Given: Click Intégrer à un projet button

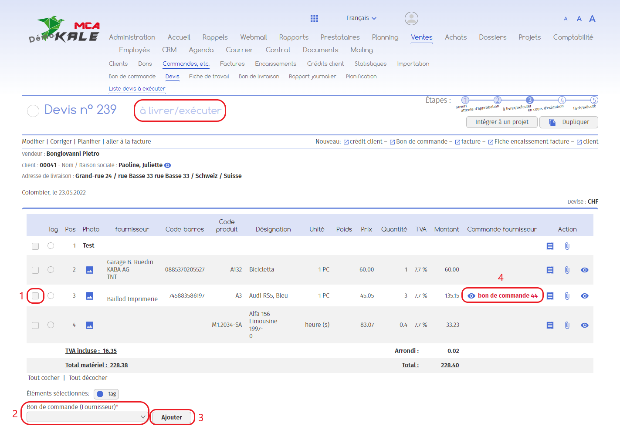Looking at the screenshot, I should click(x=501, y=122).
